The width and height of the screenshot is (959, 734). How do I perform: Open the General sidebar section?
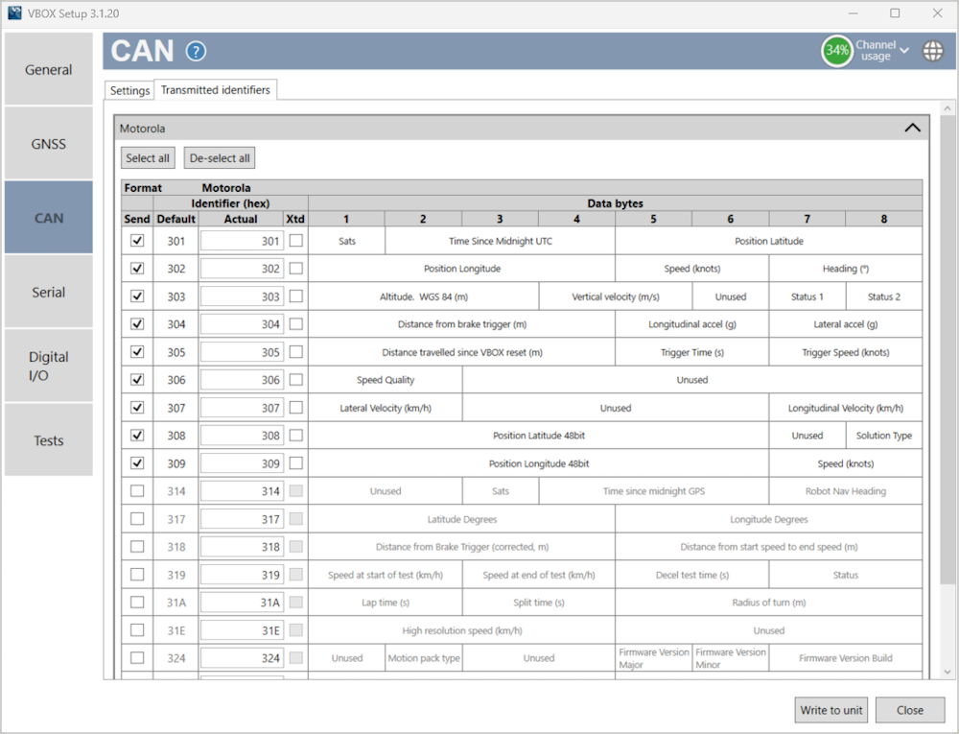48,69
